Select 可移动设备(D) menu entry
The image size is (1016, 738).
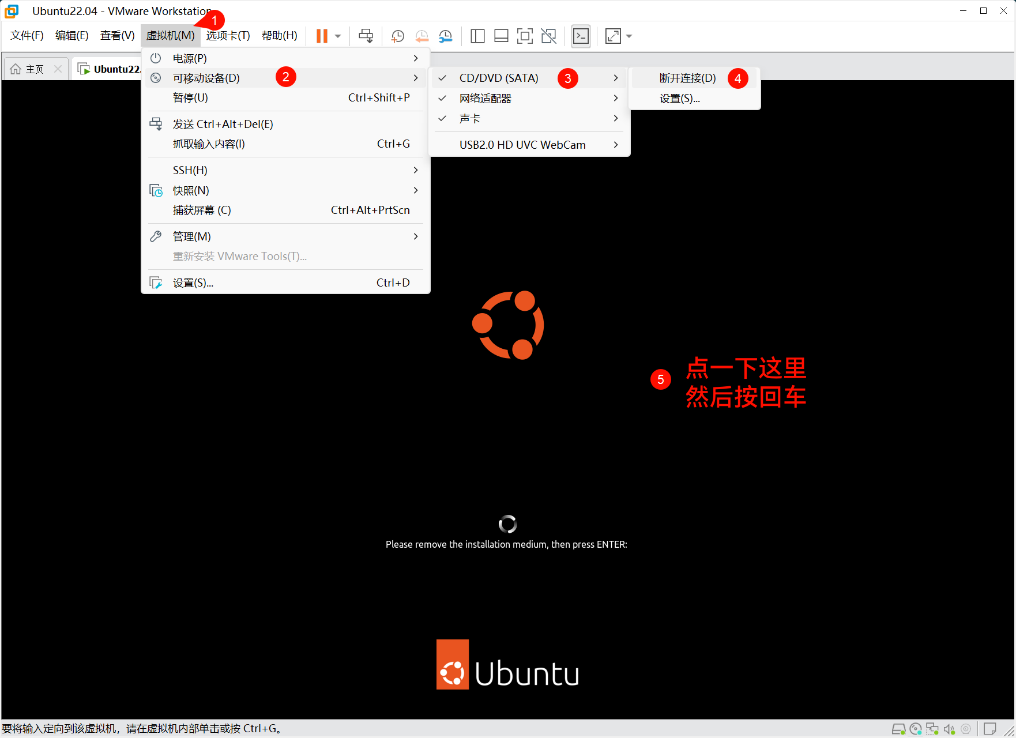(x=285, y=78)
